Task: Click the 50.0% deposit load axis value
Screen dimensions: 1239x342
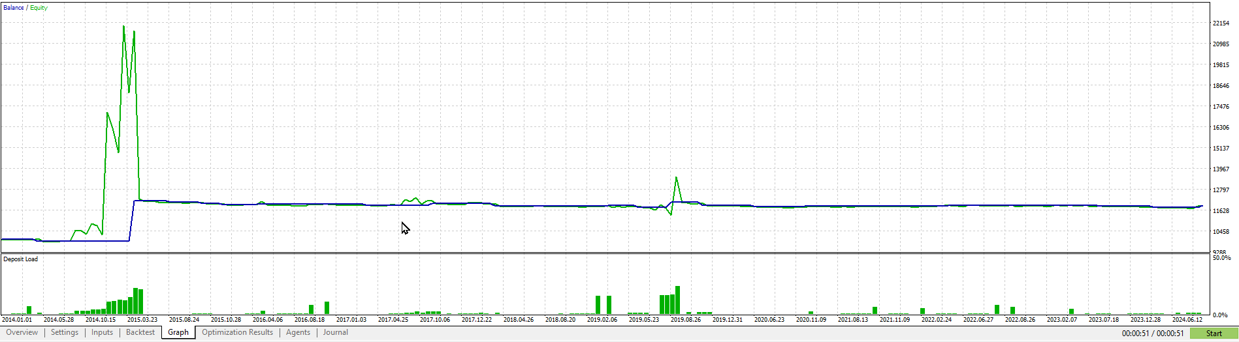Action: tap(1221, 258)
